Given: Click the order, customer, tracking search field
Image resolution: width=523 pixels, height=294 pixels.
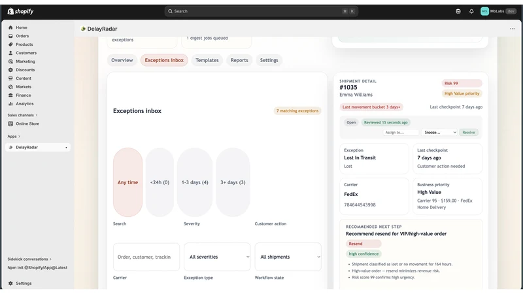Looking at the screenshot, I should (146, 257).
